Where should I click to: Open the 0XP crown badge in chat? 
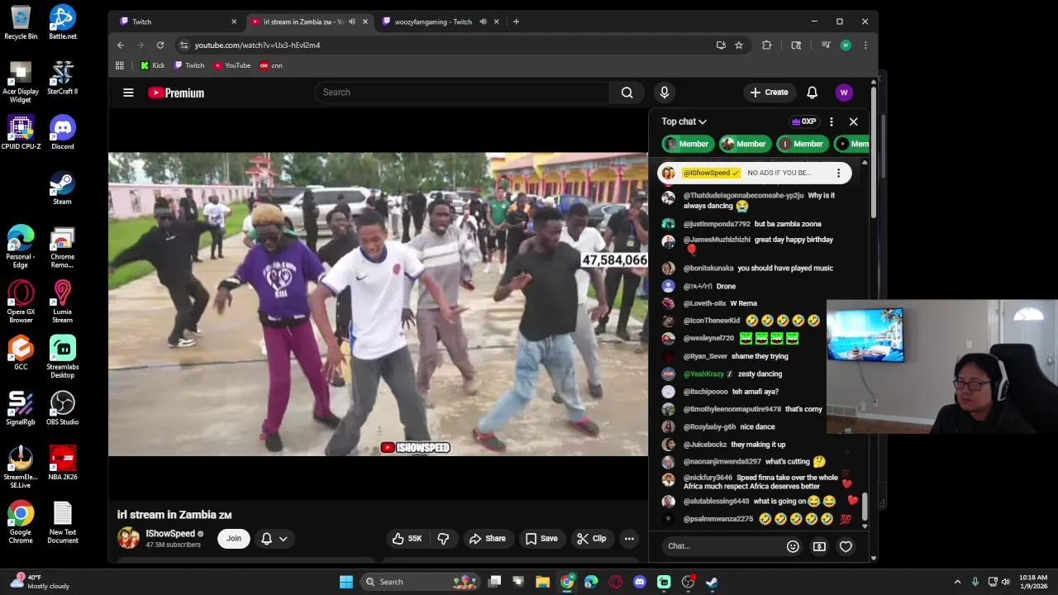804,121
